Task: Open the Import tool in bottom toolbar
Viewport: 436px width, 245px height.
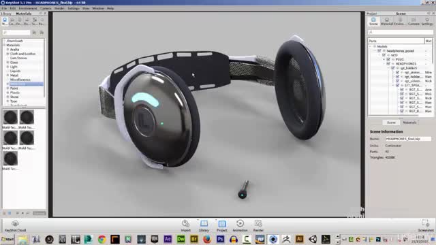Action: 185,225
